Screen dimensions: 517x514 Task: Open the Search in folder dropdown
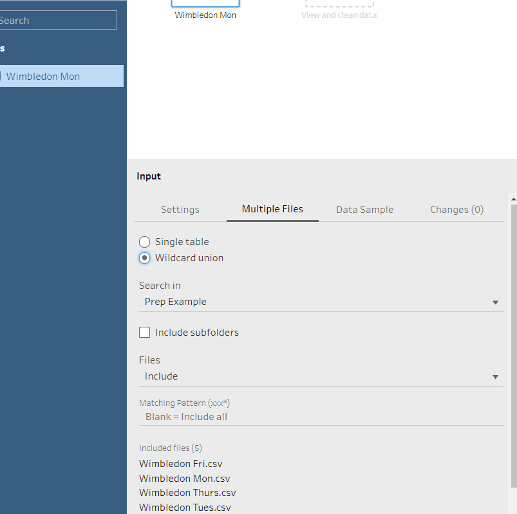(321, 302)
